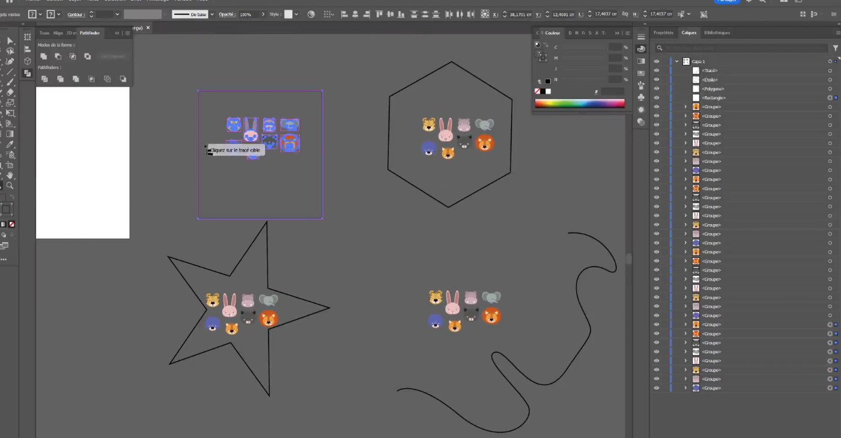Click the Minus Back pathfinder icon

point(123,79)
